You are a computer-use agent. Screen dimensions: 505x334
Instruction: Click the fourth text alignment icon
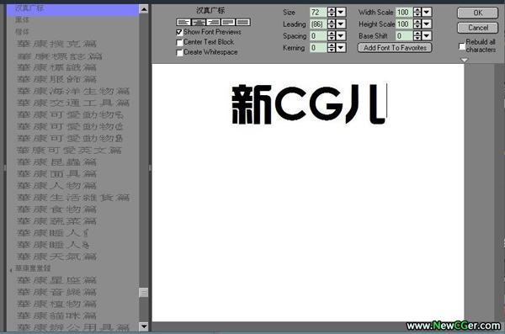(x=228, y=22)
